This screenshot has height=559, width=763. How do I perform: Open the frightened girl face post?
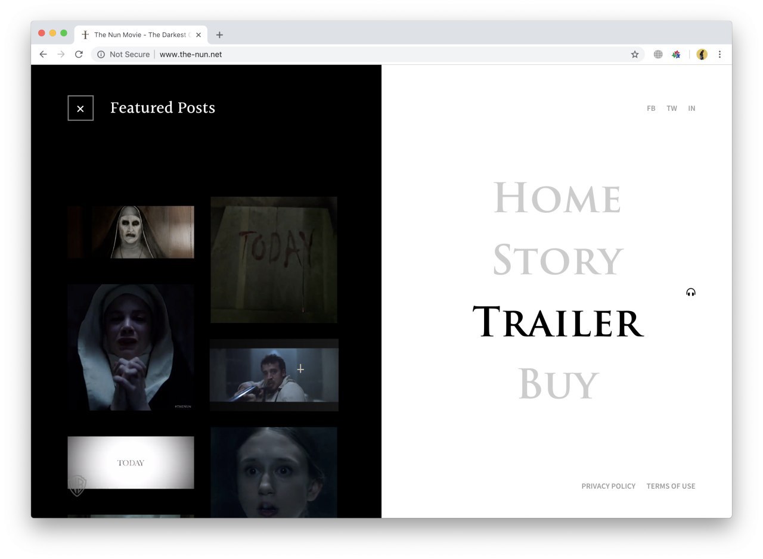click(274, 472)
